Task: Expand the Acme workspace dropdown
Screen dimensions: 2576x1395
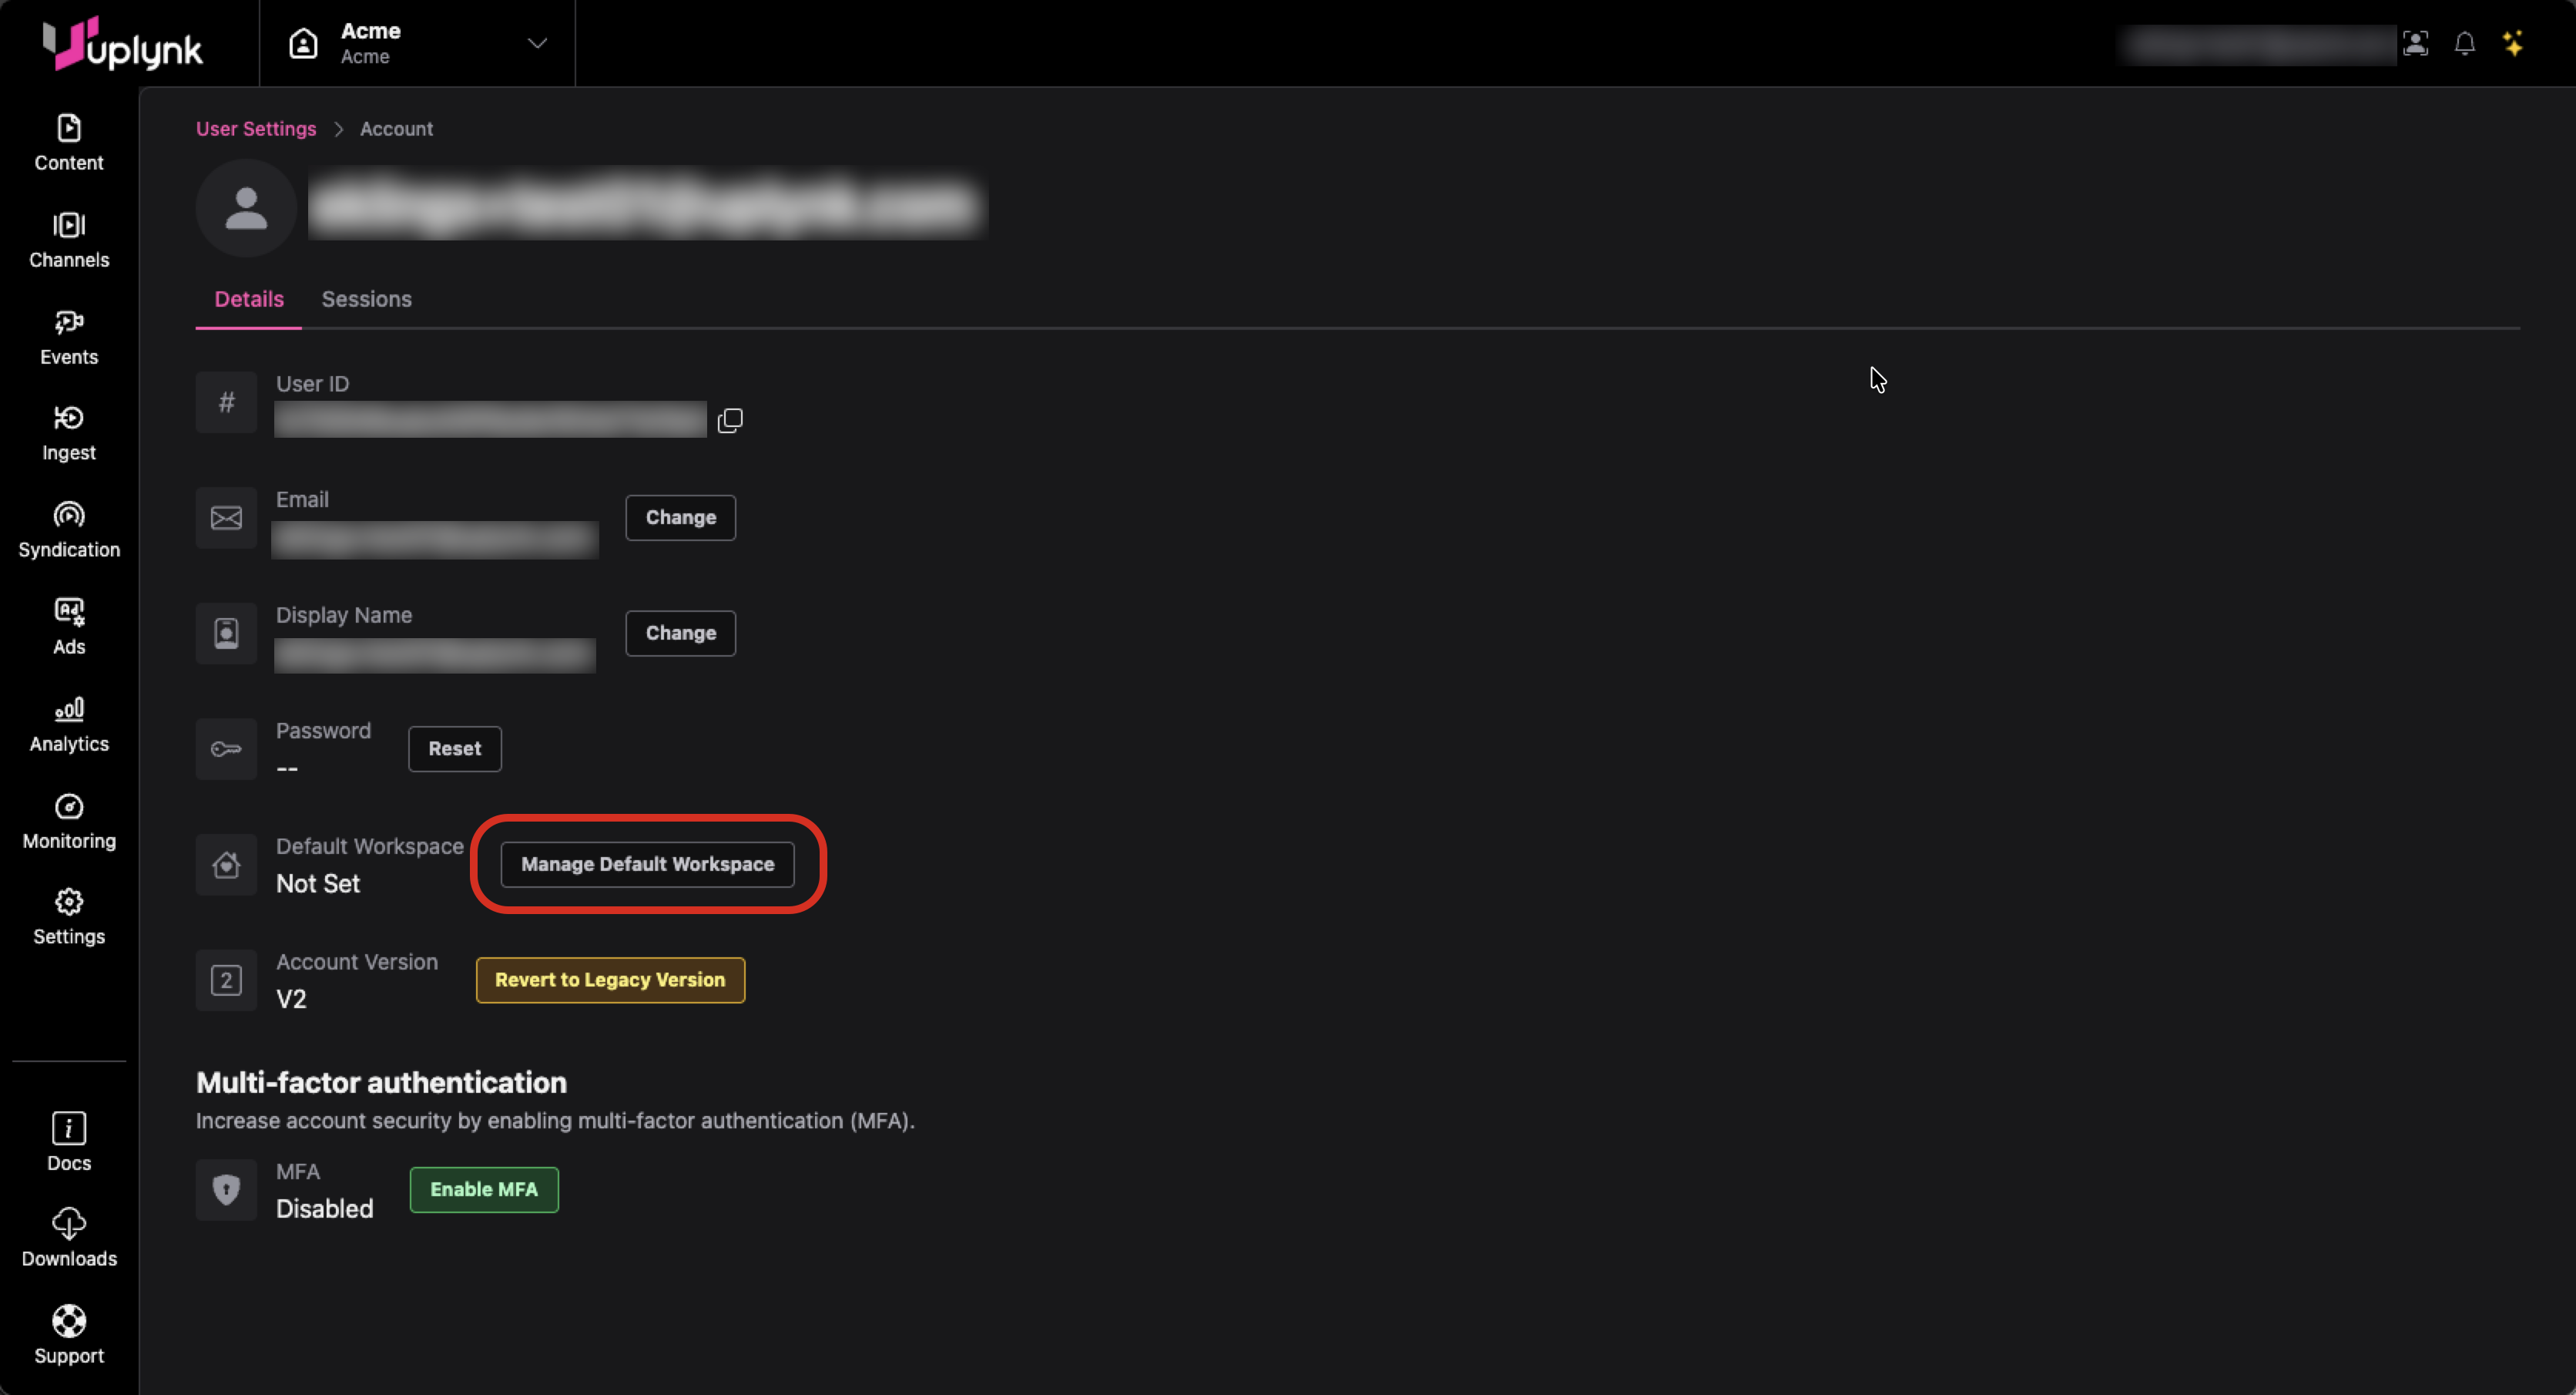Action: click(x=537, y=43)
